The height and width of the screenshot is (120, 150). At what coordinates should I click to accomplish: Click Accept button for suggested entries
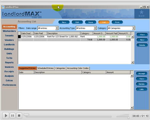pos(142,73)
